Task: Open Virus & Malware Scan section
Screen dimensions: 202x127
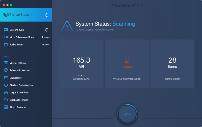Action: pyautogui.click(x=26, y=37)
